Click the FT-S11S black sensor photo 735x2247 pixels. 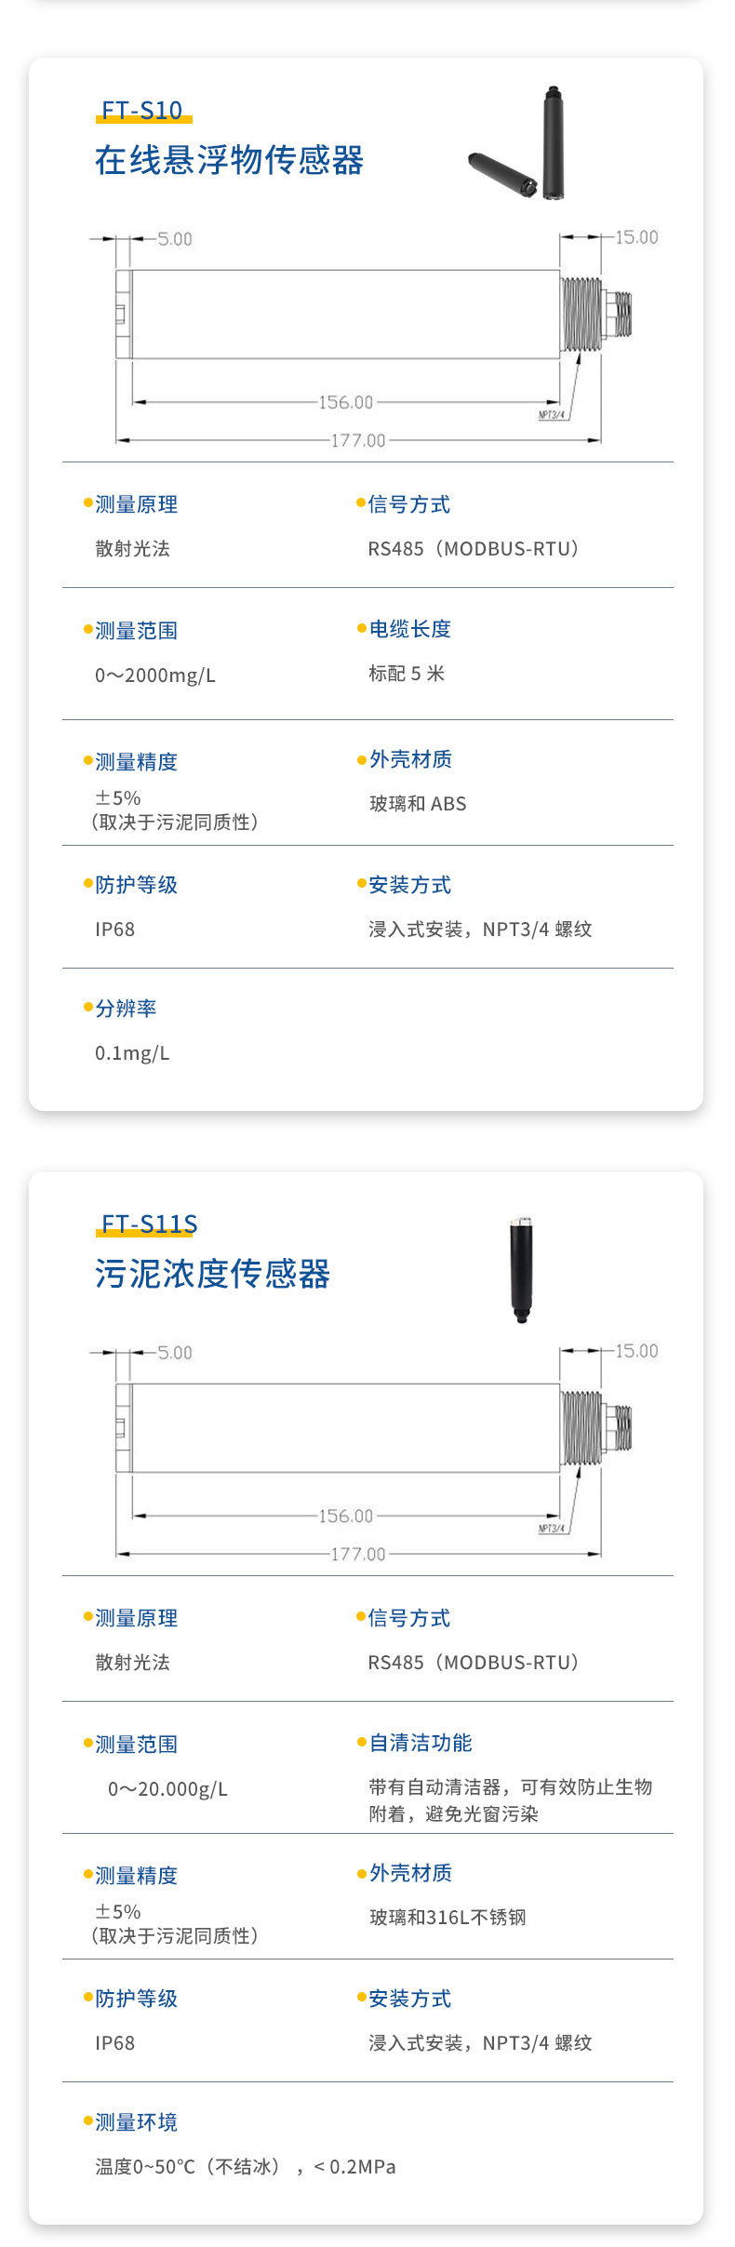click(522, 1268)
